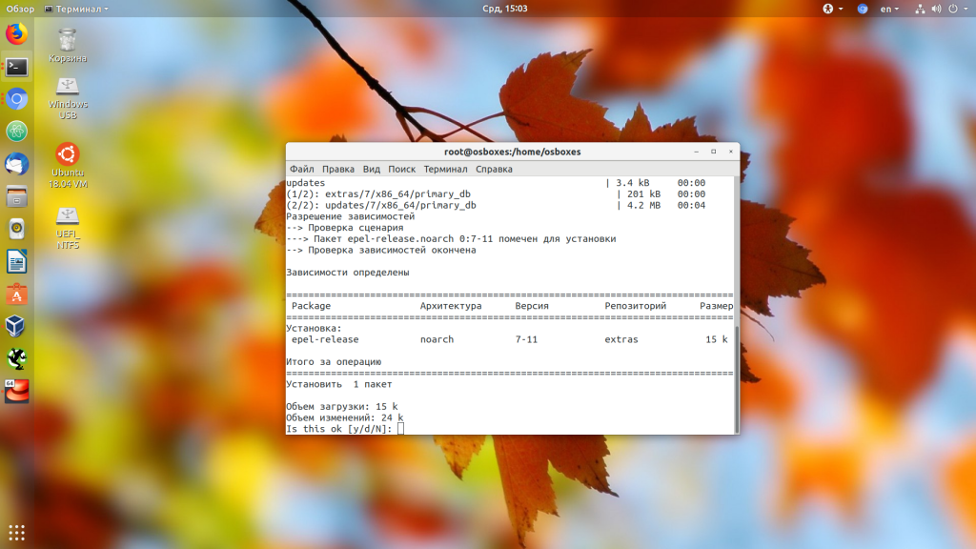Click the volume icon in top bar
This screenshot has width=976, height=549.
pos(938,10)
